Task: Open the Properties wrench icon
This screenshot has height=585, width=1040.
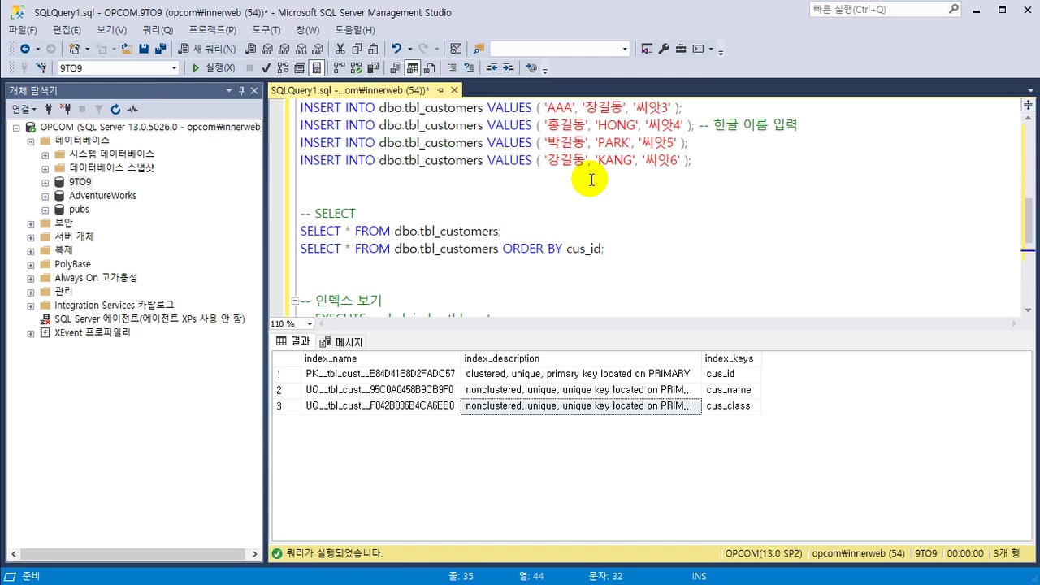Action: (664, 49)
